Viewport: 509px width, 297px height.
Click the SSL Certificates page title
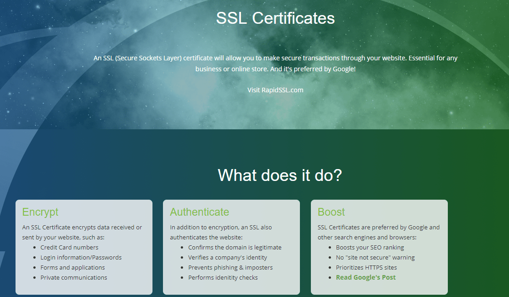point(275,18)
